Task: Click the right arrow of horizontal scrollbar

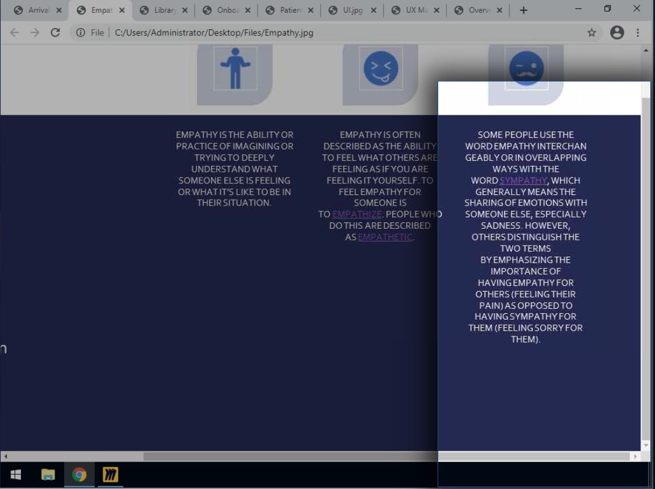Action: pos(635,456)
